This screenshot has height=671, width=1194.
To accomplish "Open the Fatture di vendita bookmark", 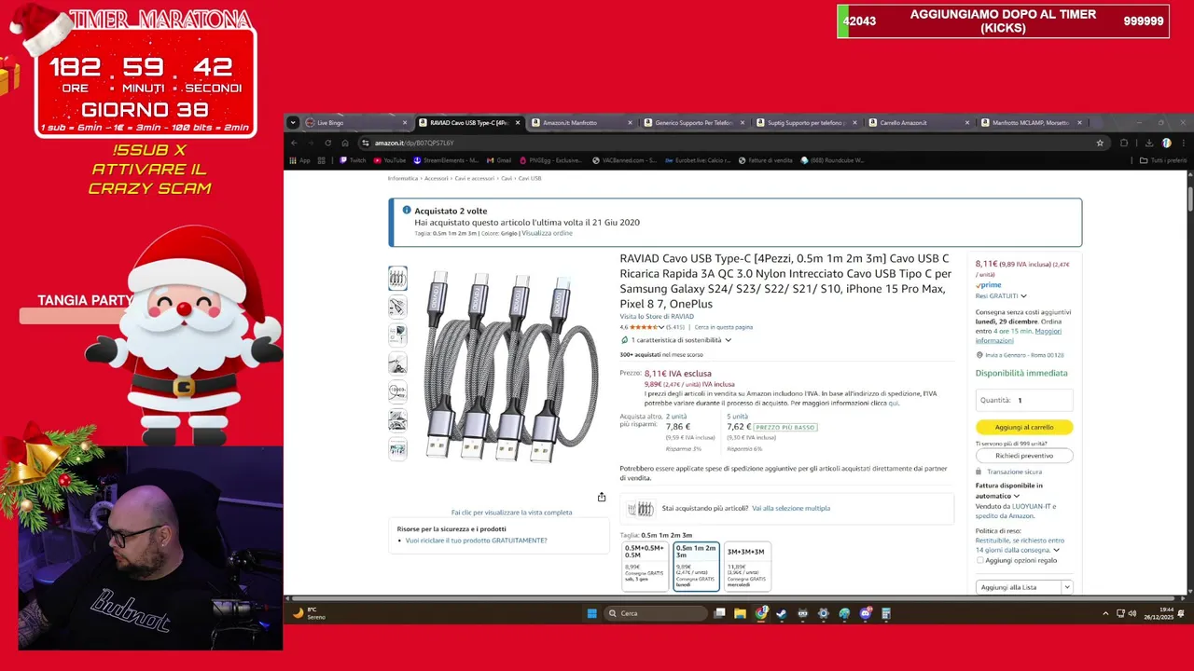I will tap(765, 160).
